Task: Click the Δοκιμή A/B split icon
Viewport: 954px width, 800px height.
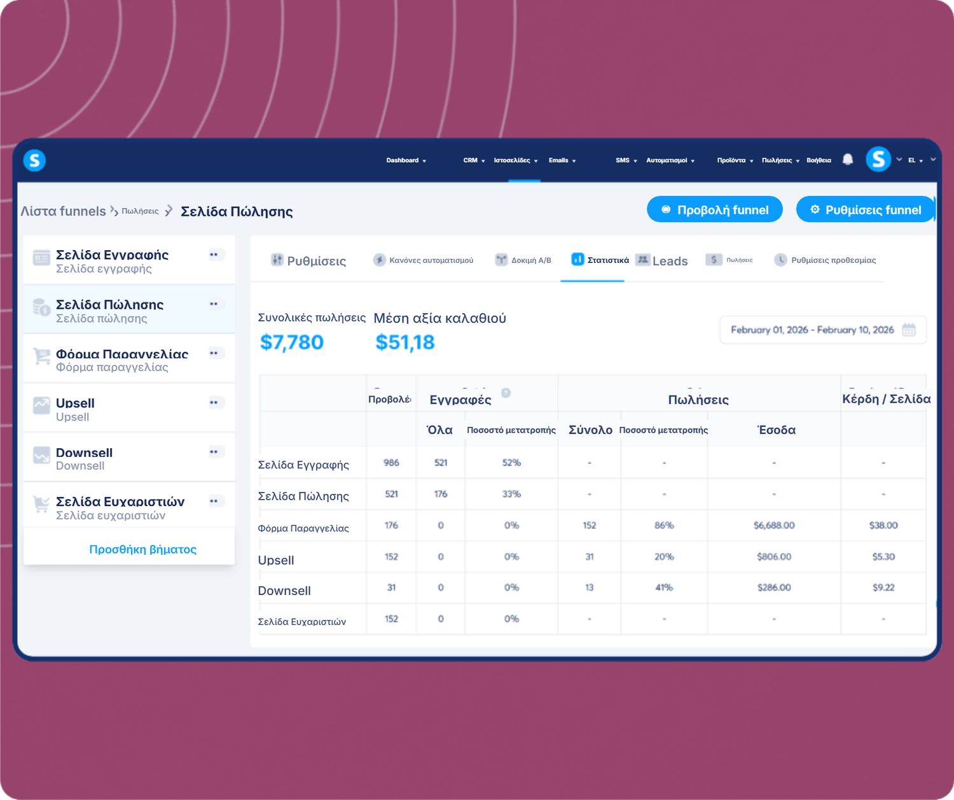Action: tap(501, 260)
